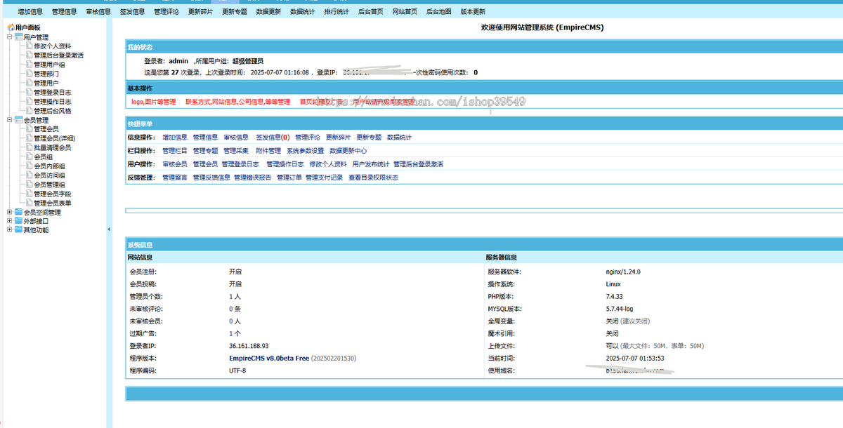Click the 用户面板 panel title
843x428 pixels.
coord(28,27)
